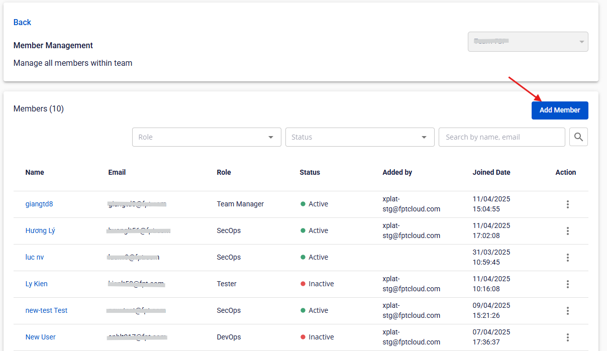Select joined date 07/04/2025 17:36:37
The image size is (607, 351).
pyautogui.click(x=491, y=337)
